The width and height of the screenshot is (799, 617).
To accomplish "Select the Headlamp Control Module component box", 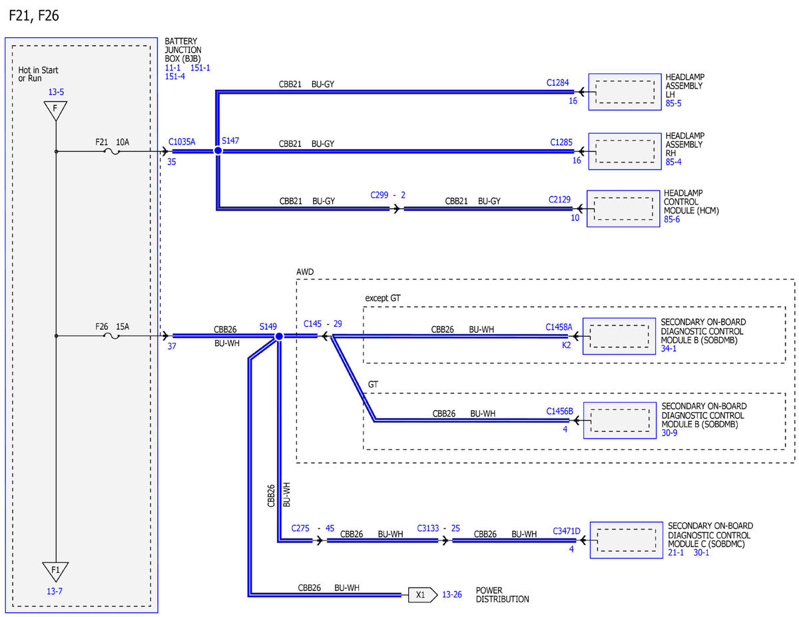I will coord(623,208).
